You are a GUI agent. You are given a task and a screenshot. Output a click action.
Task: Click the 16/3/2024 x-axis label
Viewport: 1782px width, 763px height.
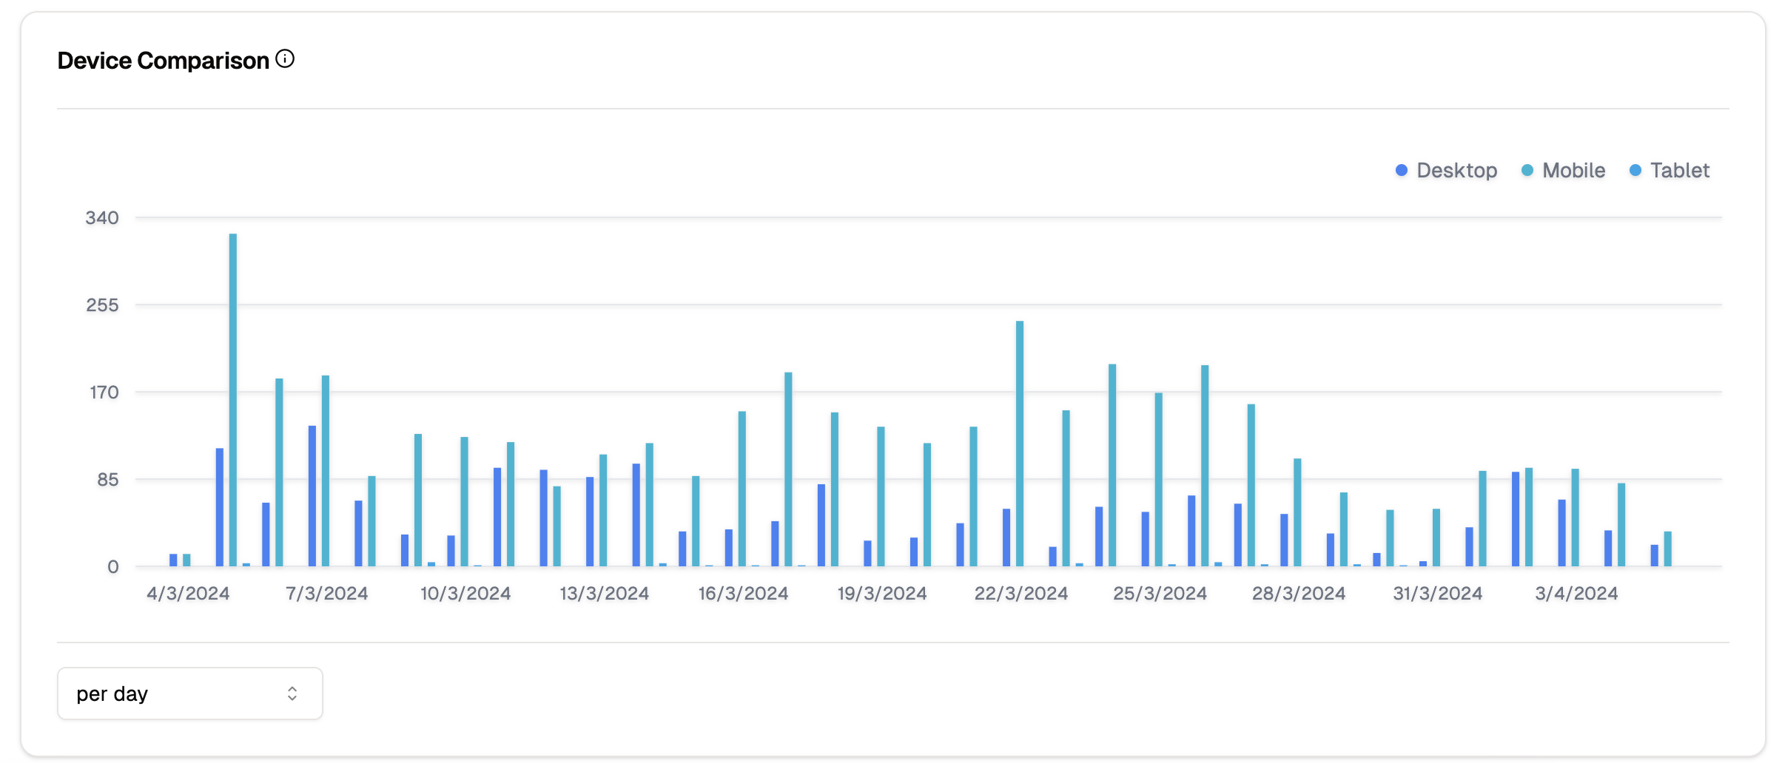pos(743,594)
